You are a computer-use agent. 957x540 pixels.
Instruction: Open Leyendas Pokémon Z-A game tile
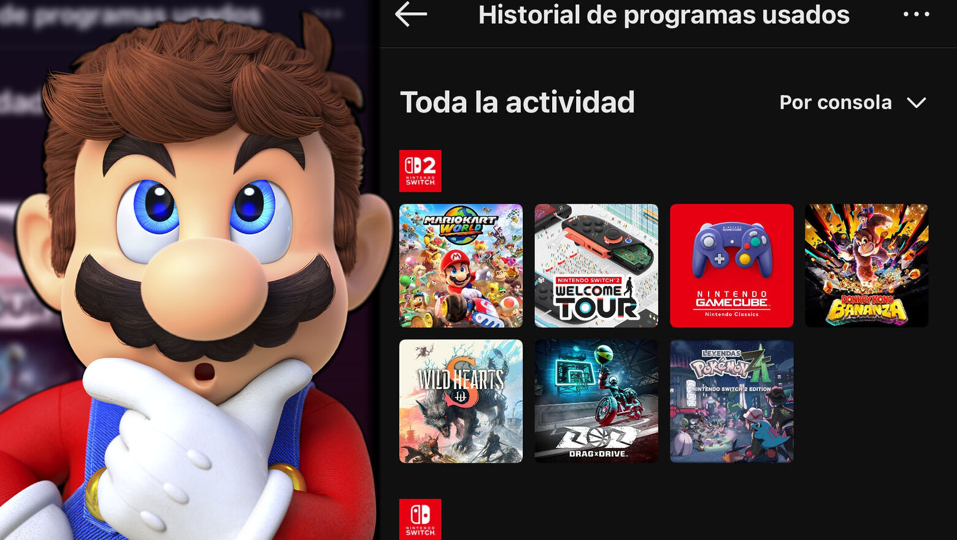pos(732,401)
